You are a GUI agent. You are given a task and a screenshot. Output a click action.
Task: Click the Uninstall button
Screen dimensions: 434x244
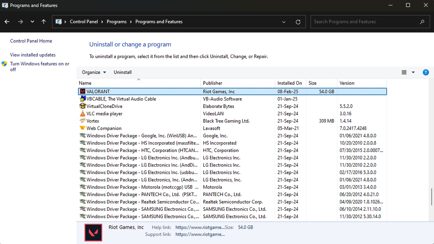pos(123,72)
